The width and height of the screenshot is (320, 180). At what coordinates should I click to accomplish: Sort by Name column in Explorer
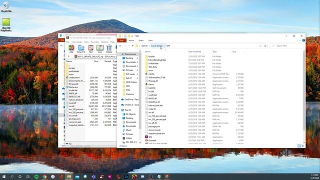[x=147, y=51]
